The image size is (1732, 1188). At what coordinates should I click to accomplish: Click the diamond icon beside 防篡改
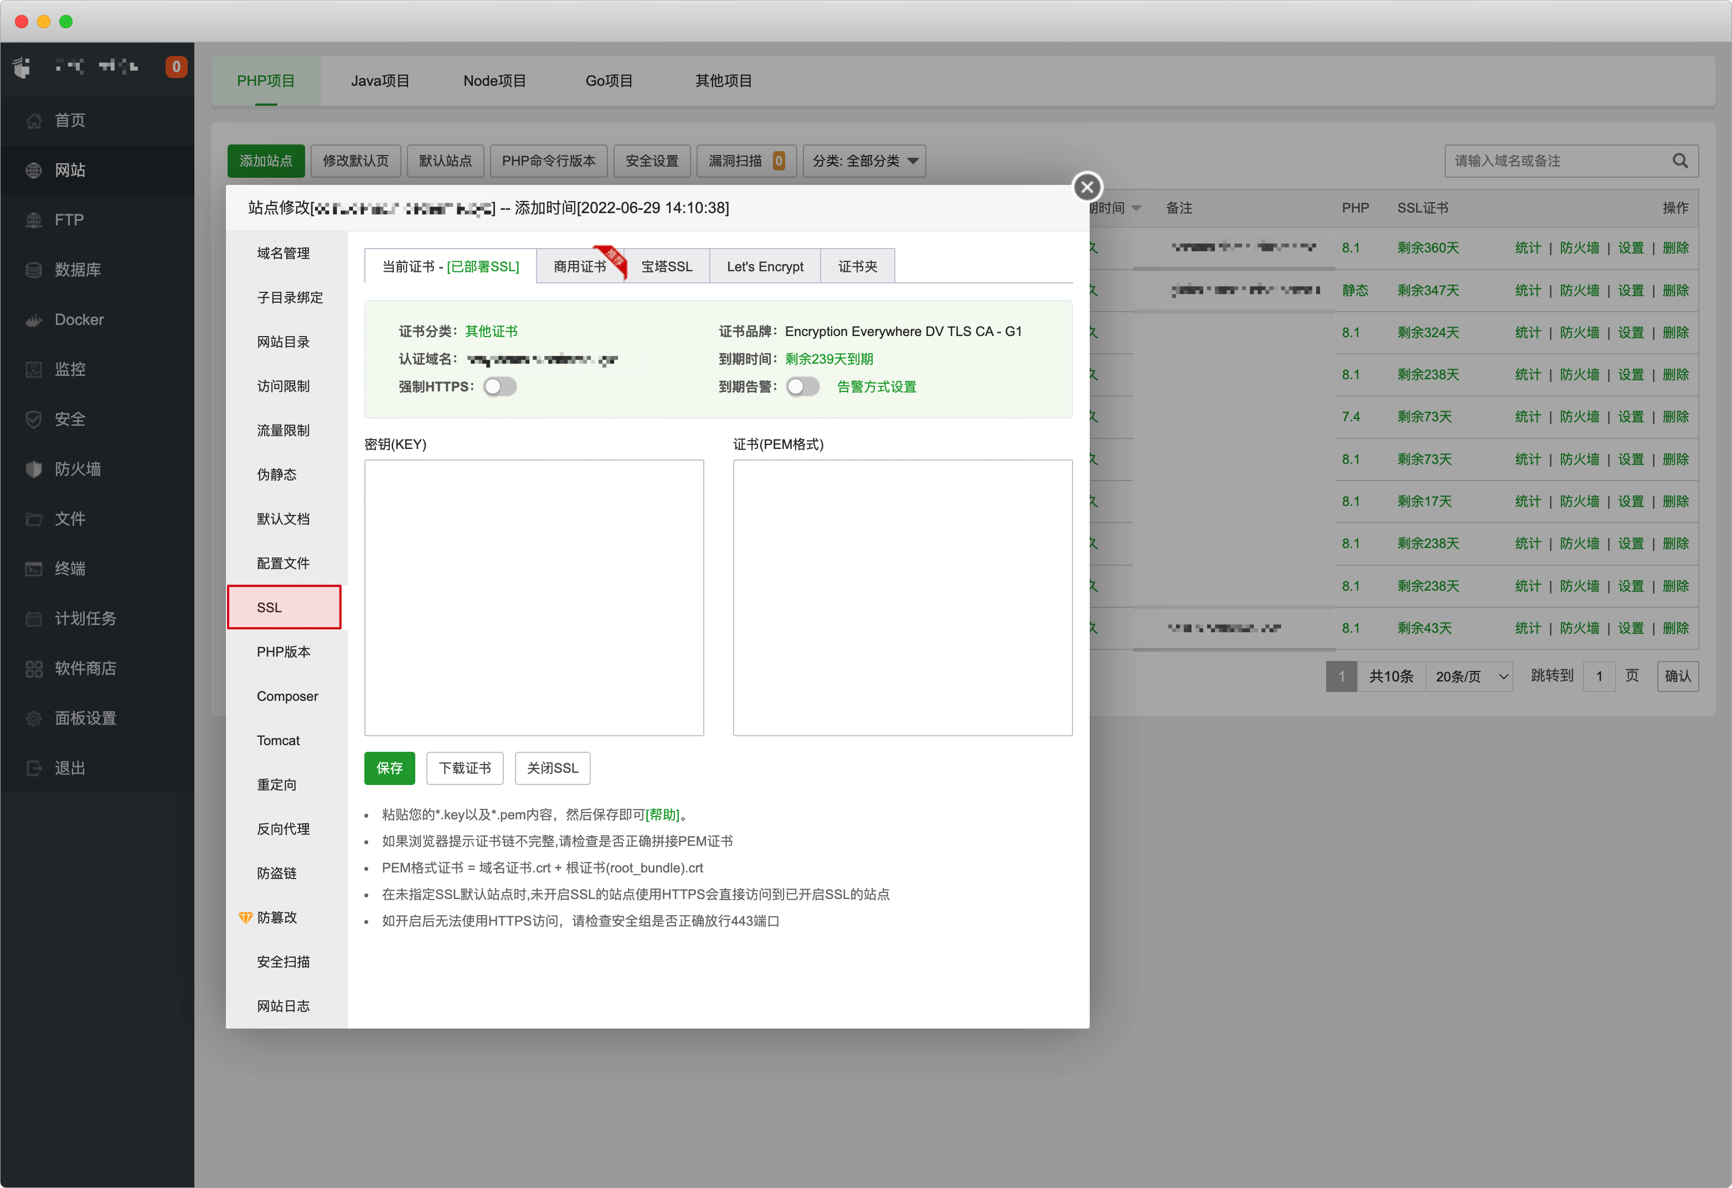click(x=245, y=917)
